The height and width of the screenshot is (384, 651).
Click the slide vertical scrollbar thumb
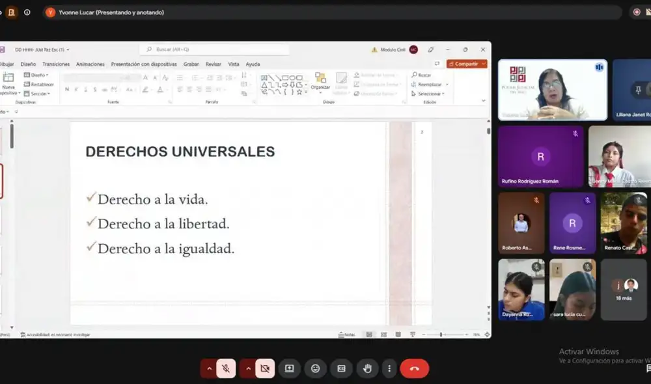[x=489, y=131]
